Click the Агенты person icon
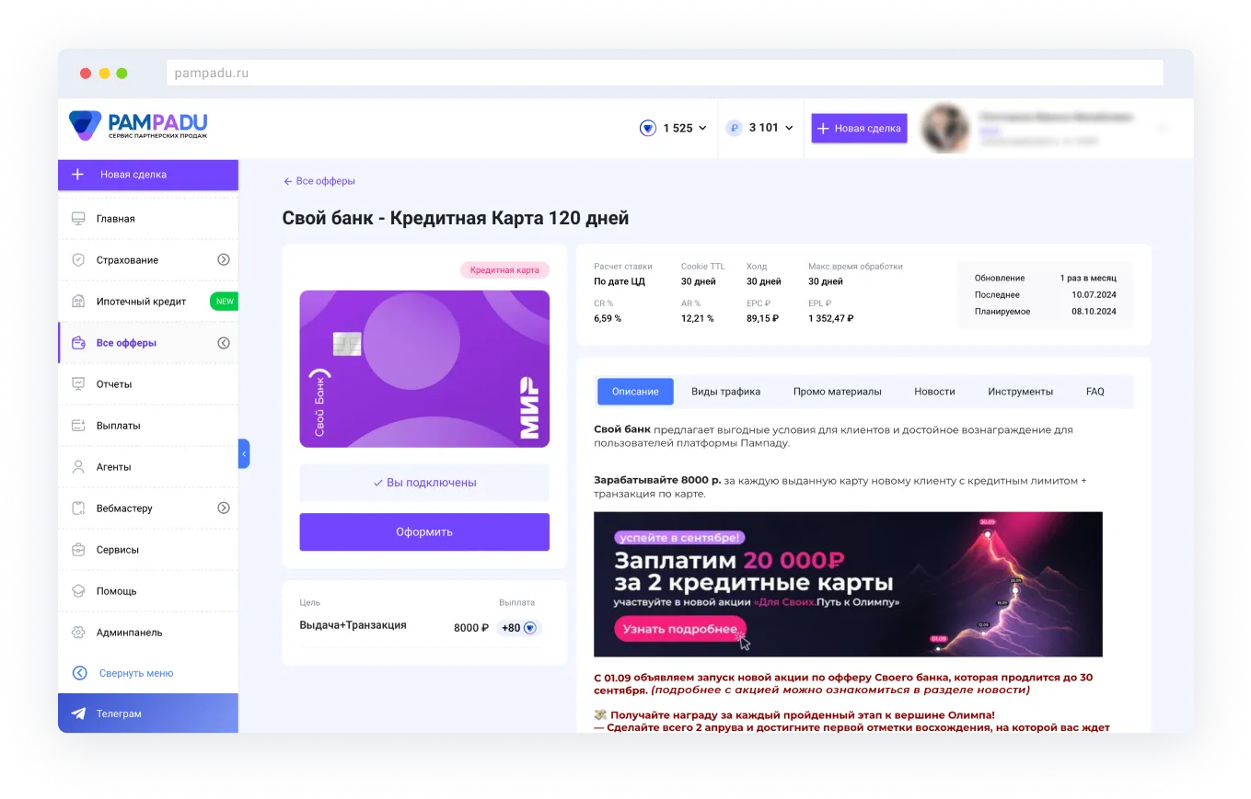Image resolution: width=1251 pixels, height=799 pixels. (x=79, y=467)
